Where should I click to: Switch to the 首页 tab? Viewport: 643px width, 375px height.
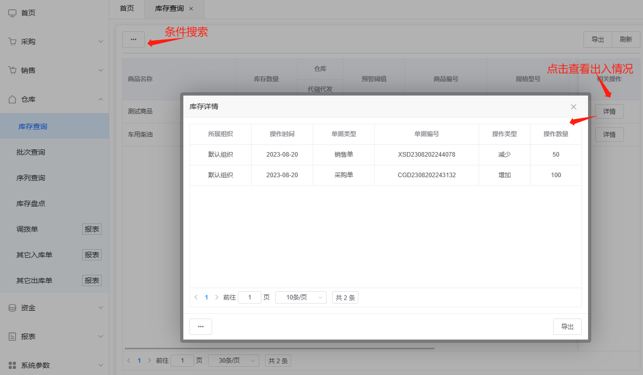(127, 9)
